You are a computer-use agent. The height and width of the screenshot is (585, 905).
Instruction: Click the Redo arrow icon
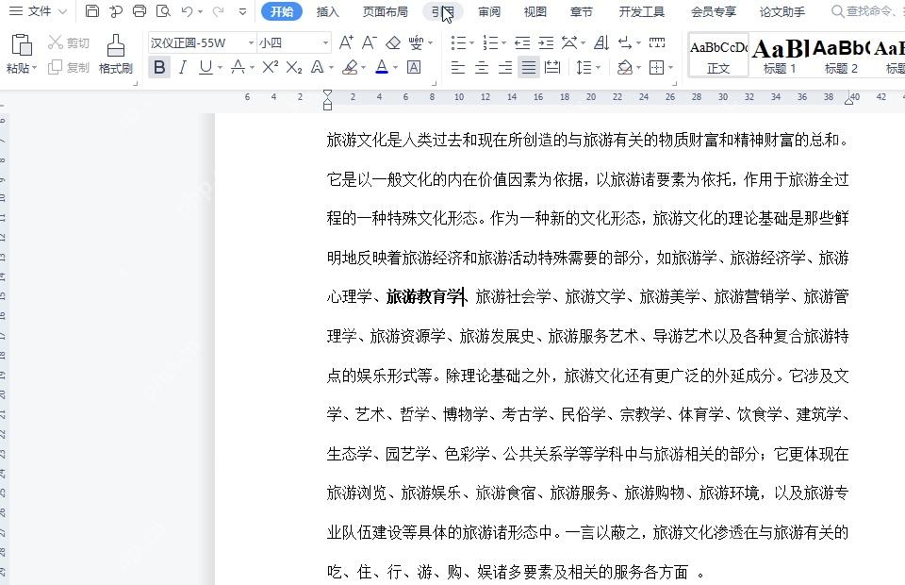tap(218, 11)
